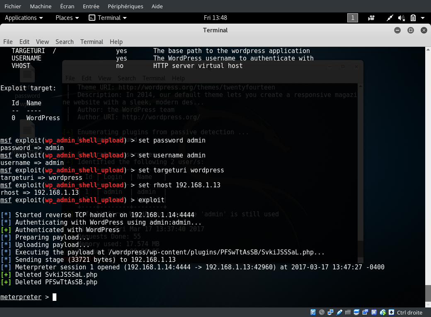Click the screen recorder camera icon

tap(371, 18)
